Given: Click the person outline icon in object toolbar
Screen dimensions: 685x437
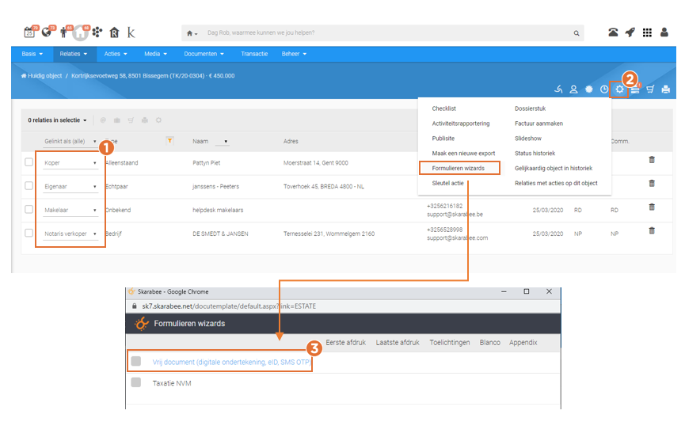Looking at the screenshot, I should coord(573,89).
